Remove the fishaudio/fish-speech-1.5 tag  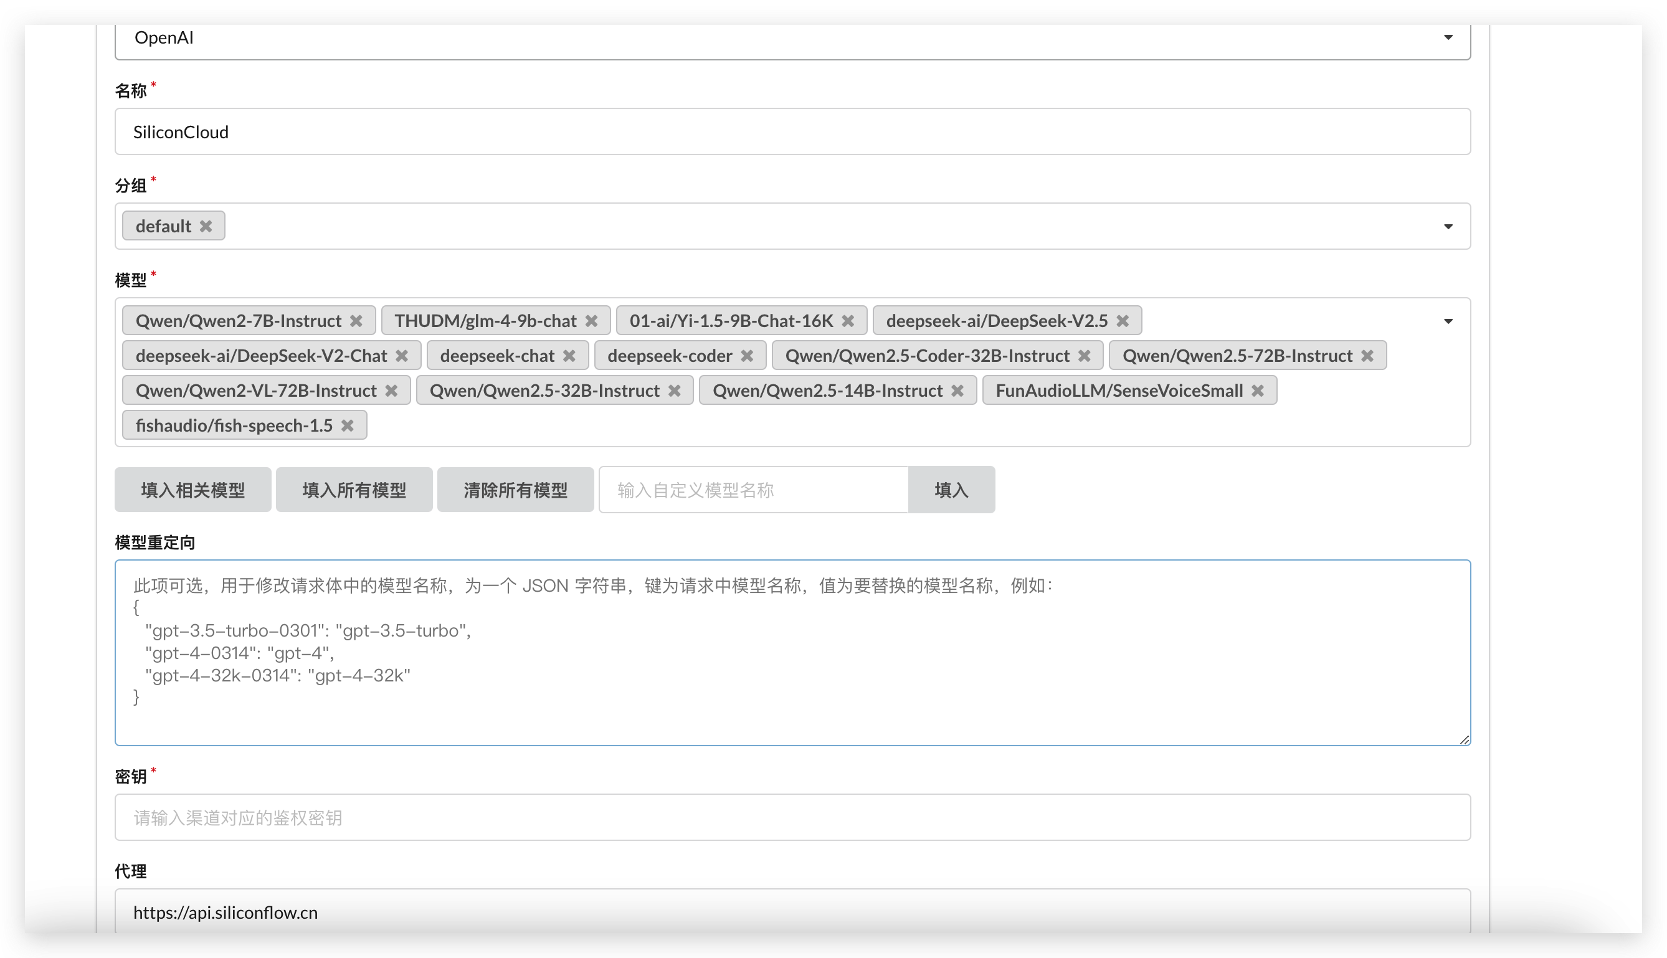pyautogui.click(x=348, y=425)
